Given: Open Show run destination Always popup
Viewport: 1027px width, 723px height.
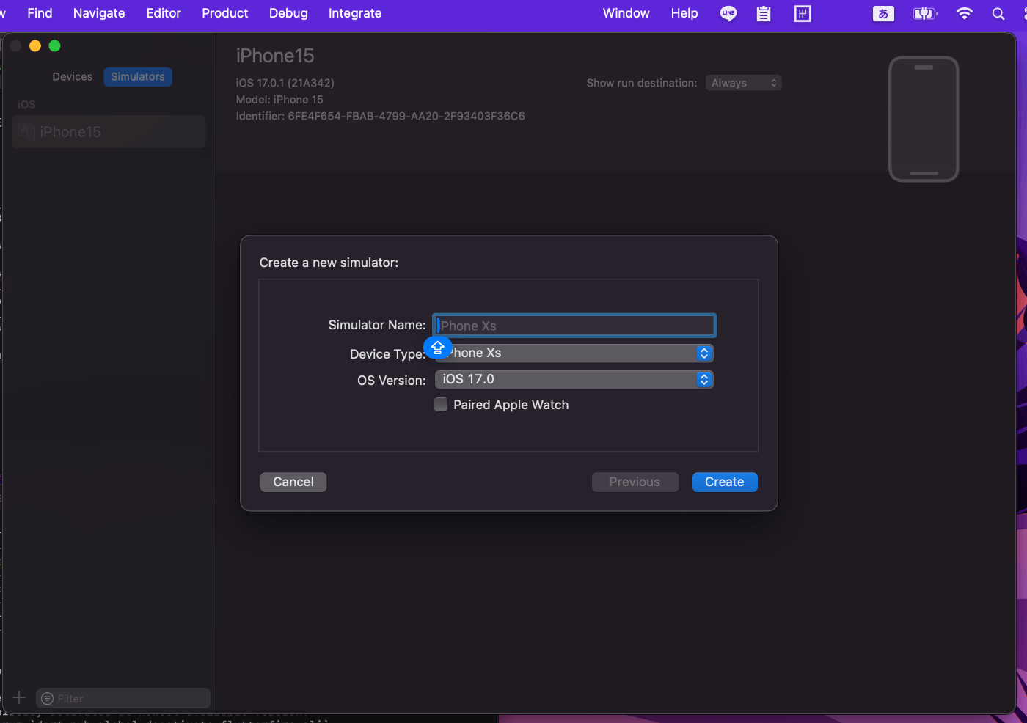Looking at the screenshot, I should coord(743,83).
